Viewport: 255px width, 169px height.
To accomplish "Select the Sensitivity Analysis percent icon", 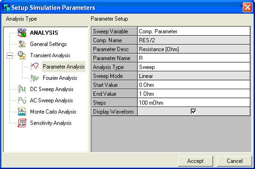I will click(x=22, y=123).
